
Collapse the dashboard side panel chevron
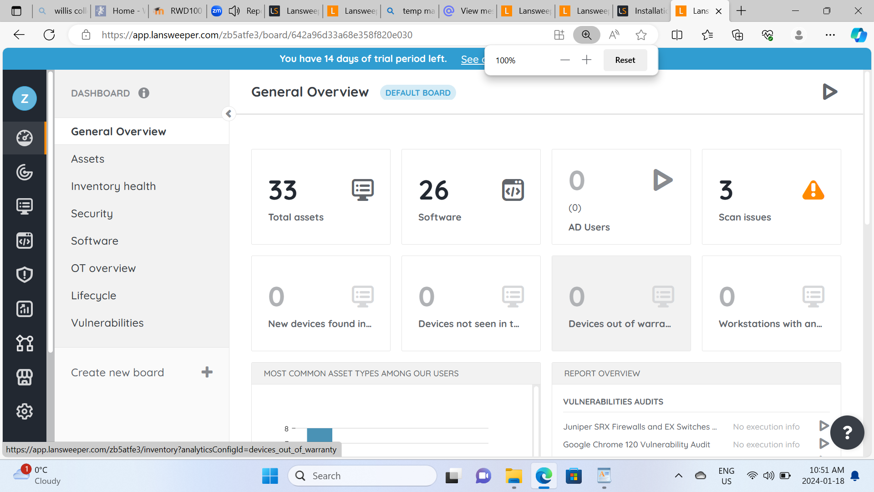pyautogui.click(x=229, y=113)
